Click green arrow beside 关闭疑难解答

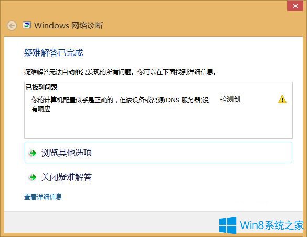coord(33,177)
